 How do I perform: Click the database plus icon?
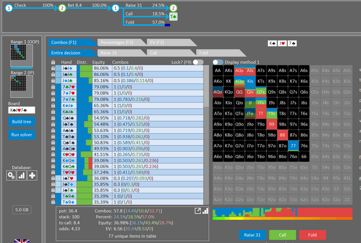32,176
